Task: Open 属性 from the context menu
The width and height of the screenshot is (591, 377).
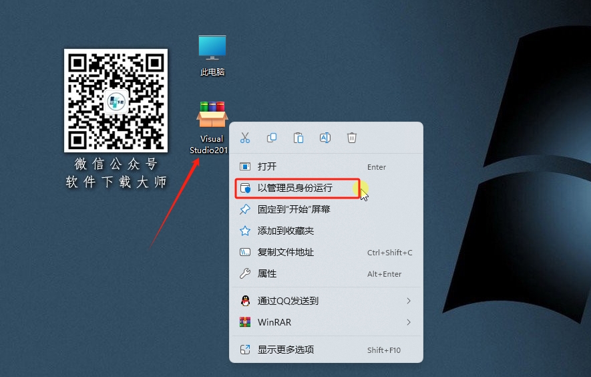Action: click(x=326, y=273)
